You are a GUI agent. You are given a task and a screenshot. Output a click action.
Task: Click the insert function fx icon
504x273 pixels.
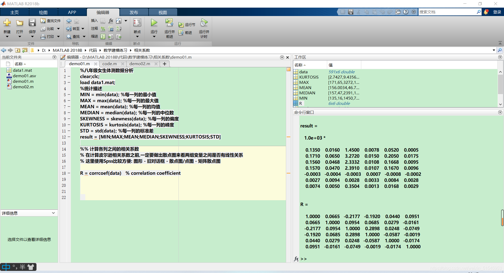(111, 21)
